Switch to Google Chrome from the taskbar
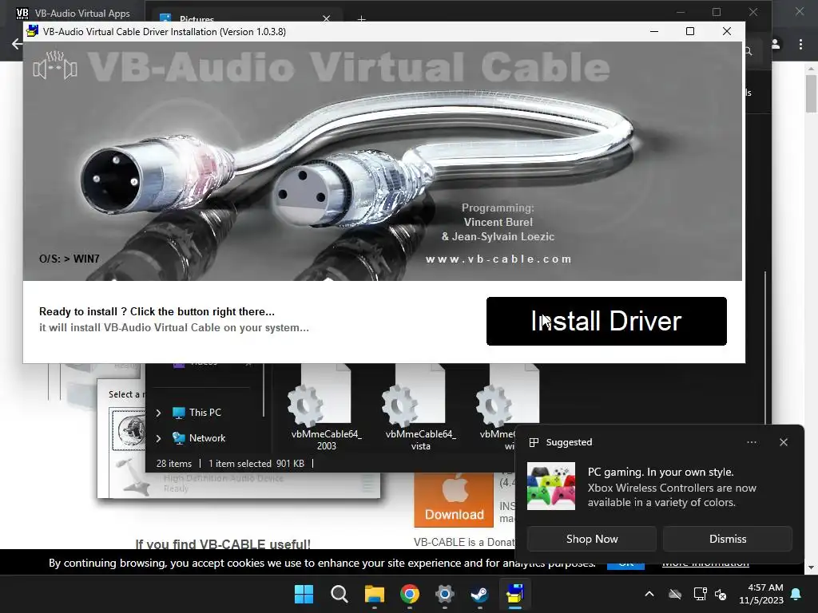This screenshot has height=613, width=818. pos(410,594)
